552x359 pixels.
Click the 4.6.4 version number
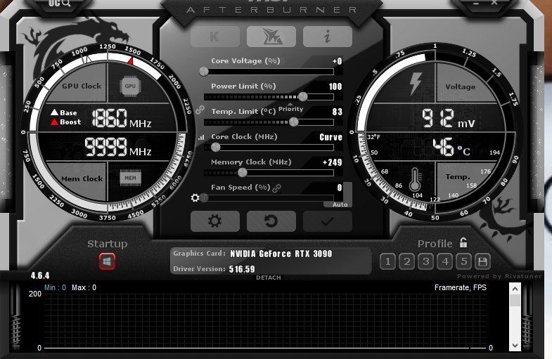[x=40, y=275]
